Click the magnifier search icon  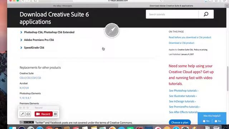(206, 14)
